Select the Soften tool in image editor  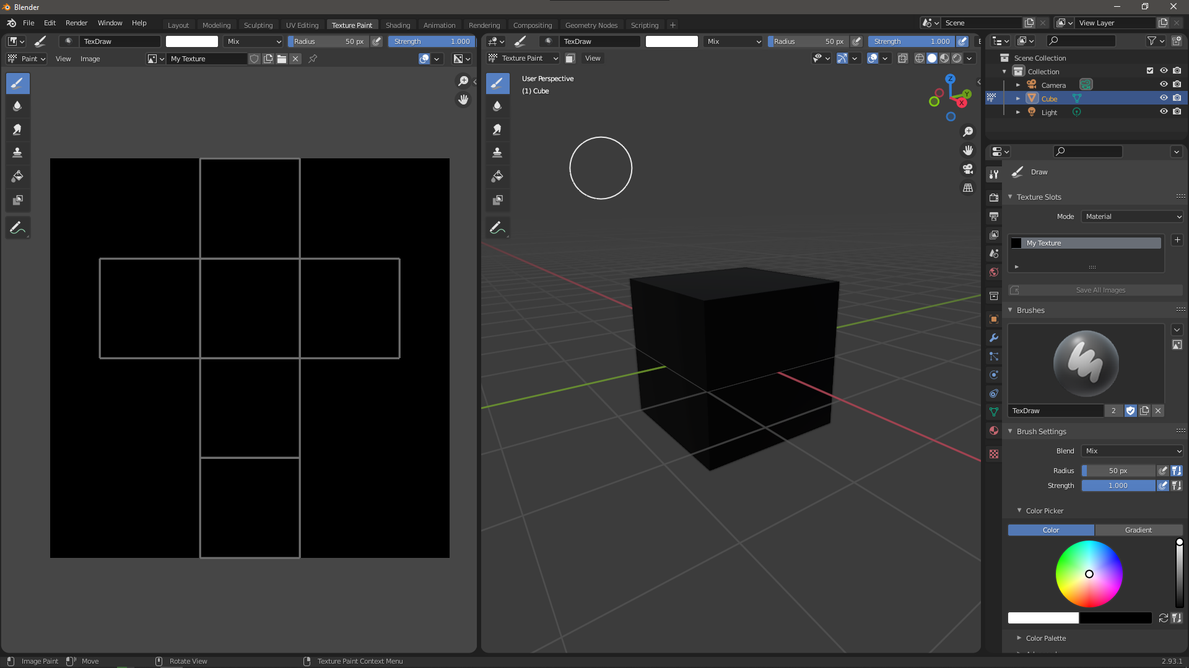[x=17, y=106]
